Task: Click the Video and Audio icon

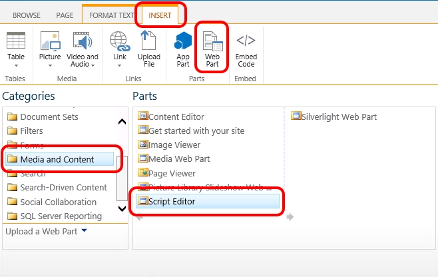Action: (x=83, y=41)
